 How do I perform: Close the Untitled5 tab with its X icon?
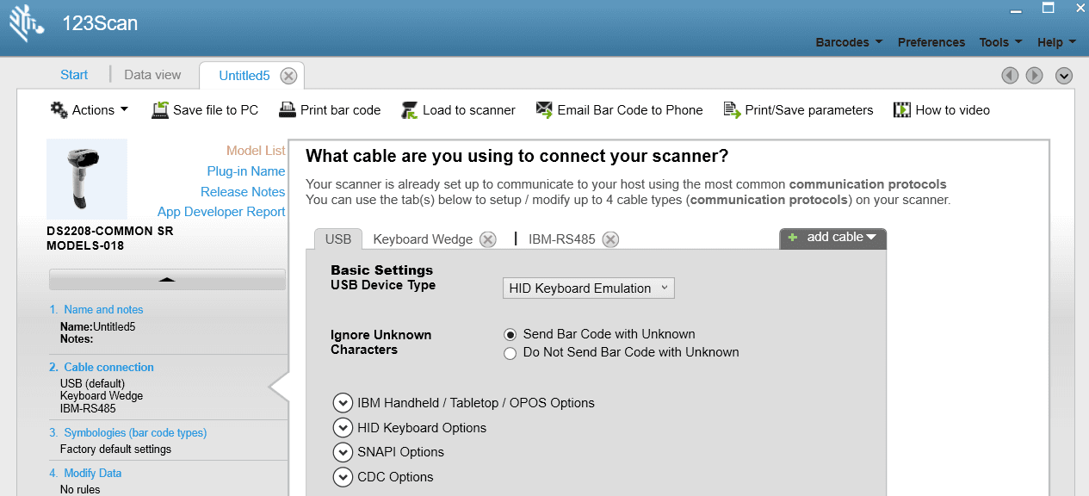coord(288,76)
